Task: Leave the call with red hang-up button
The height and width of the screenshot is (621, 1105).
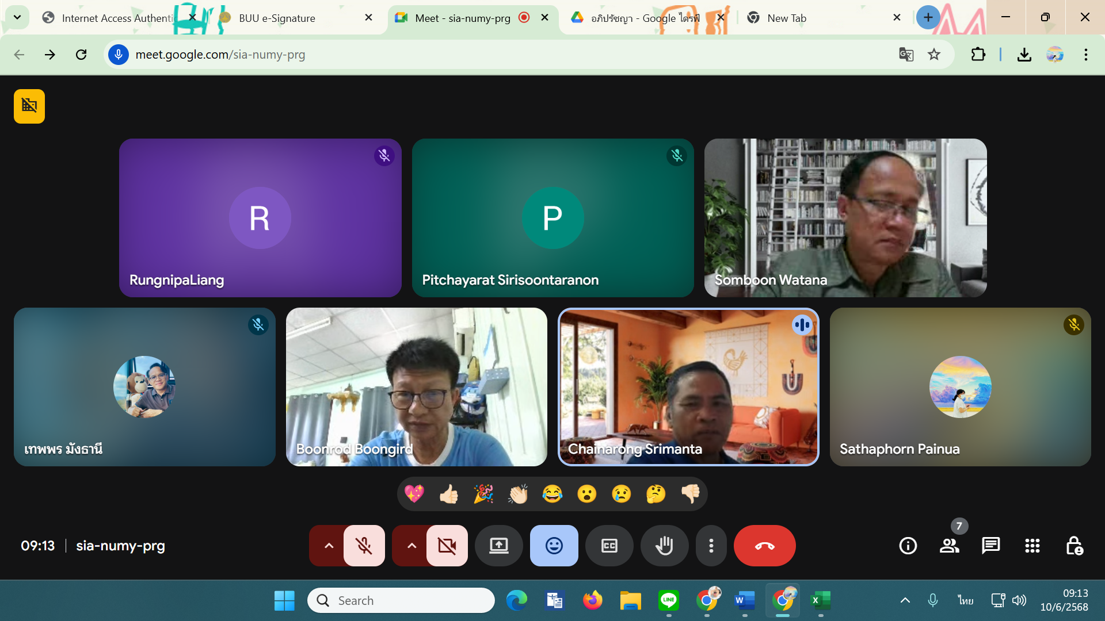Action: [765, 546]
